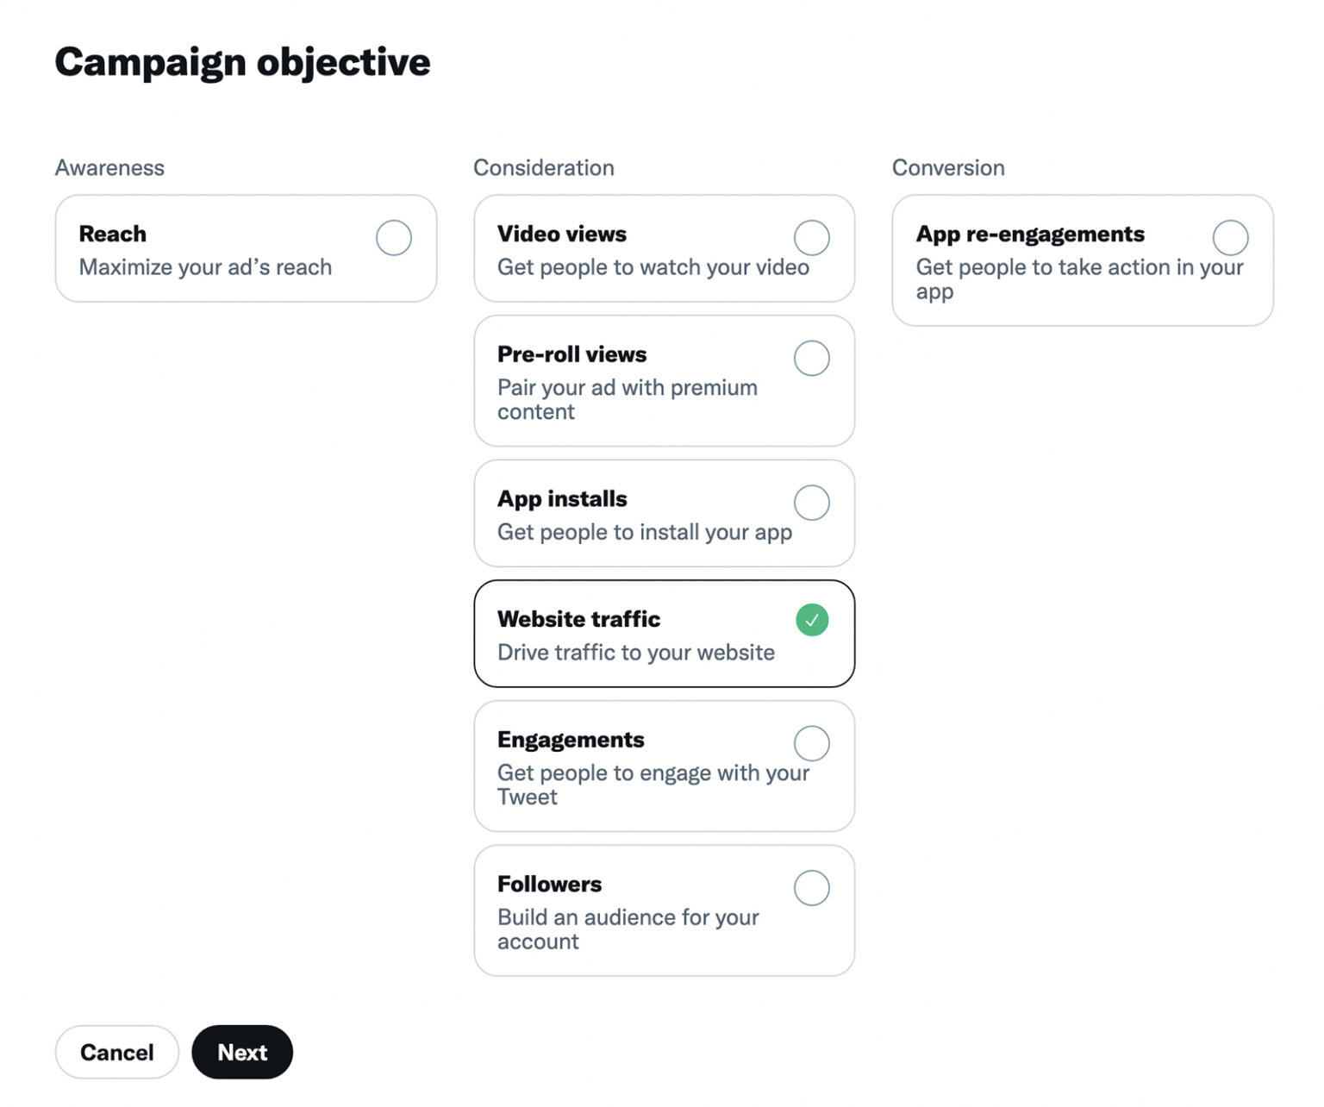Click the text Drive traffic to your website
This screenshot has height=1107, width=1324.
pyautogui.click(x=635, y=653)
